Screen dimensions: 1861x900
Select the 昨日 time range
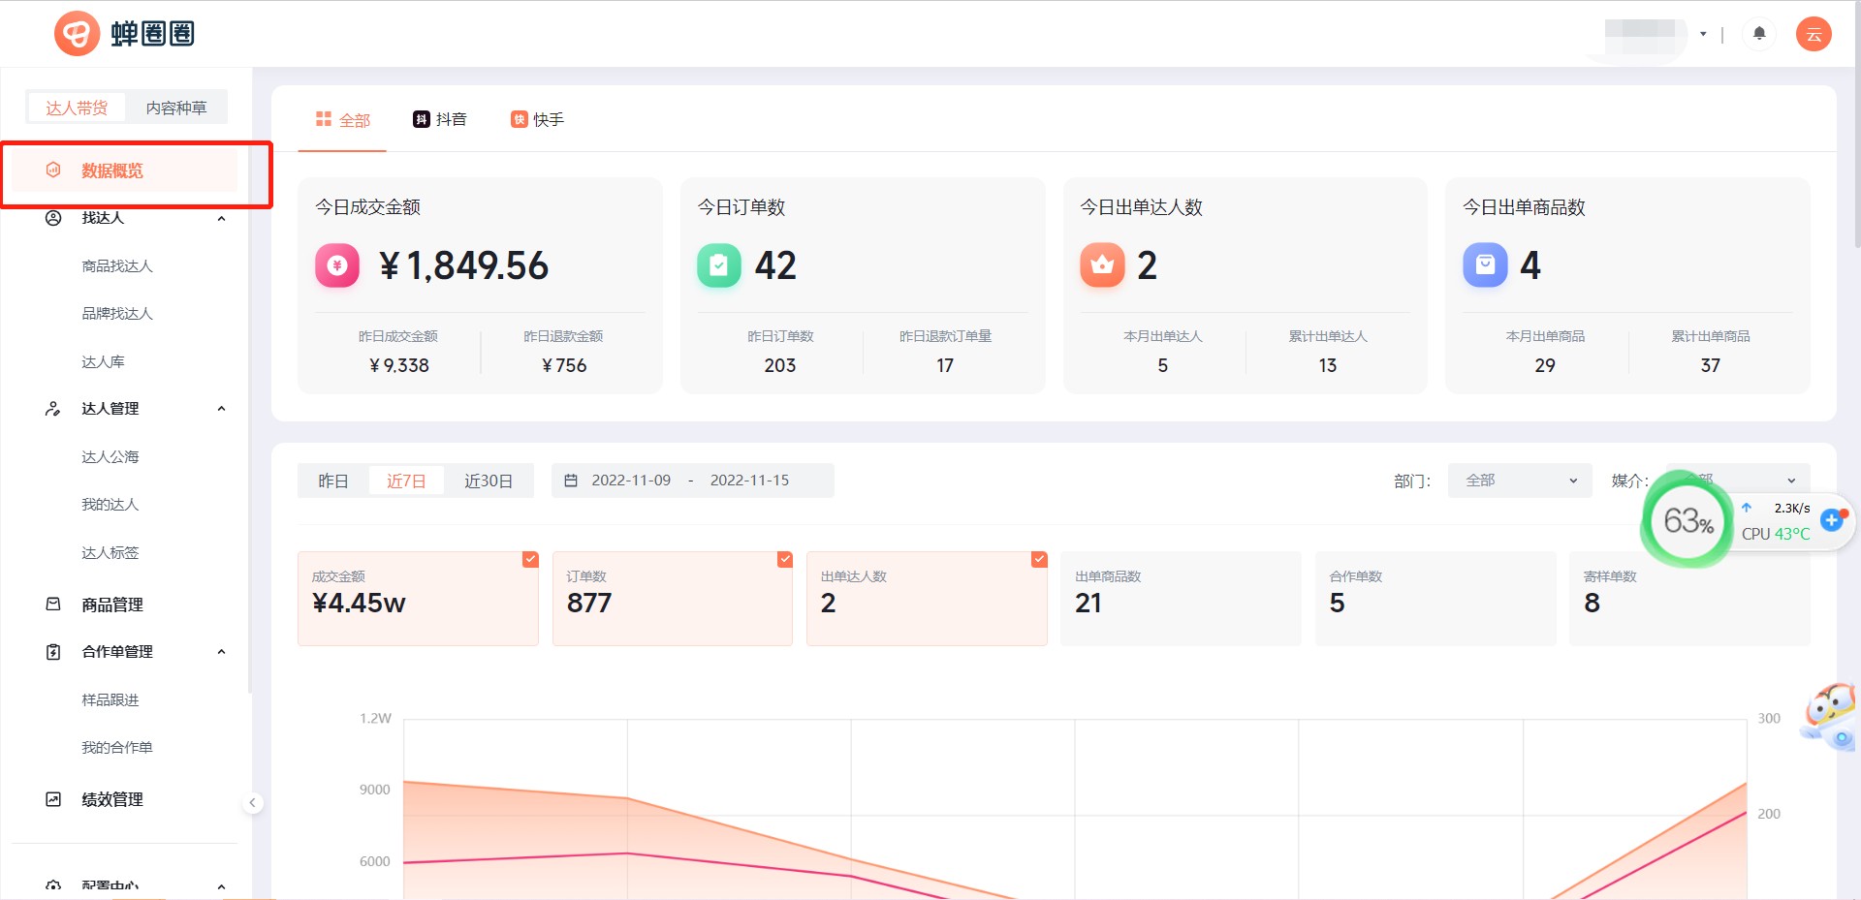[x=333, y=481]
